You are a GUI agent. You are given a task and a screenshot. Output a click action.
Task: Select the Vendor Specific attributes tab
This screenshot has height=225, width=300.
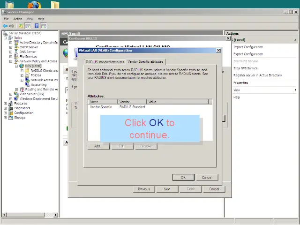tap(145, 61)
